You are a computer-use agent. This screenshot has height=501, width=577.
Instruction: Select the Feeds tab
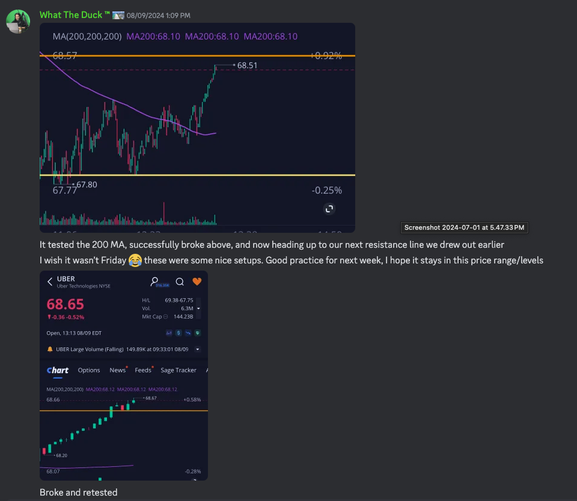[x=143, y=370]
